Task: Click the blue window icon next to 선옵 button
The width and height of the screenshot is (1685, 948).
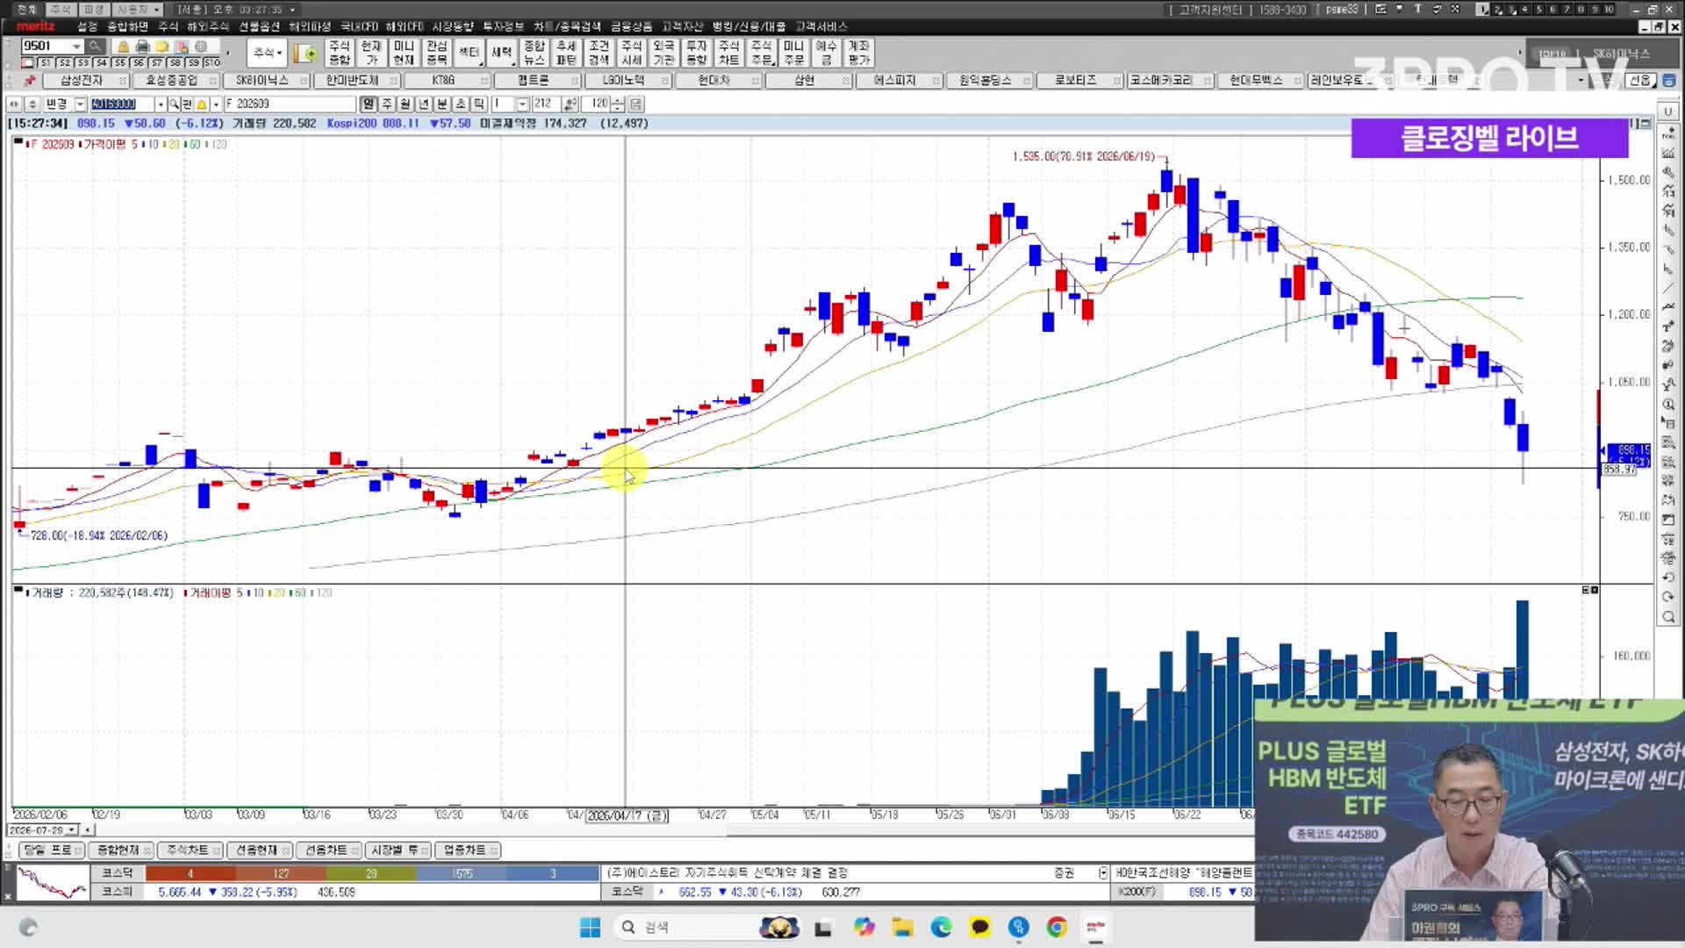Action: coord(1667,80)
